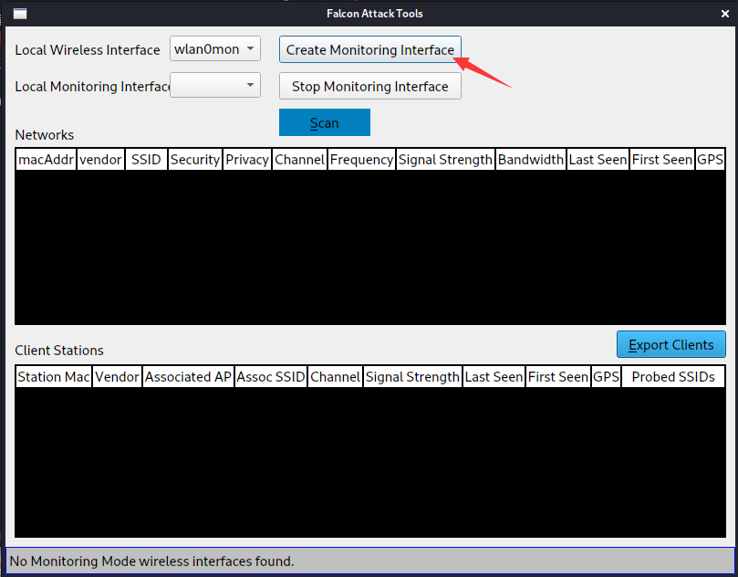
Task: Start scanning with the Scan button
Action: 324,122
